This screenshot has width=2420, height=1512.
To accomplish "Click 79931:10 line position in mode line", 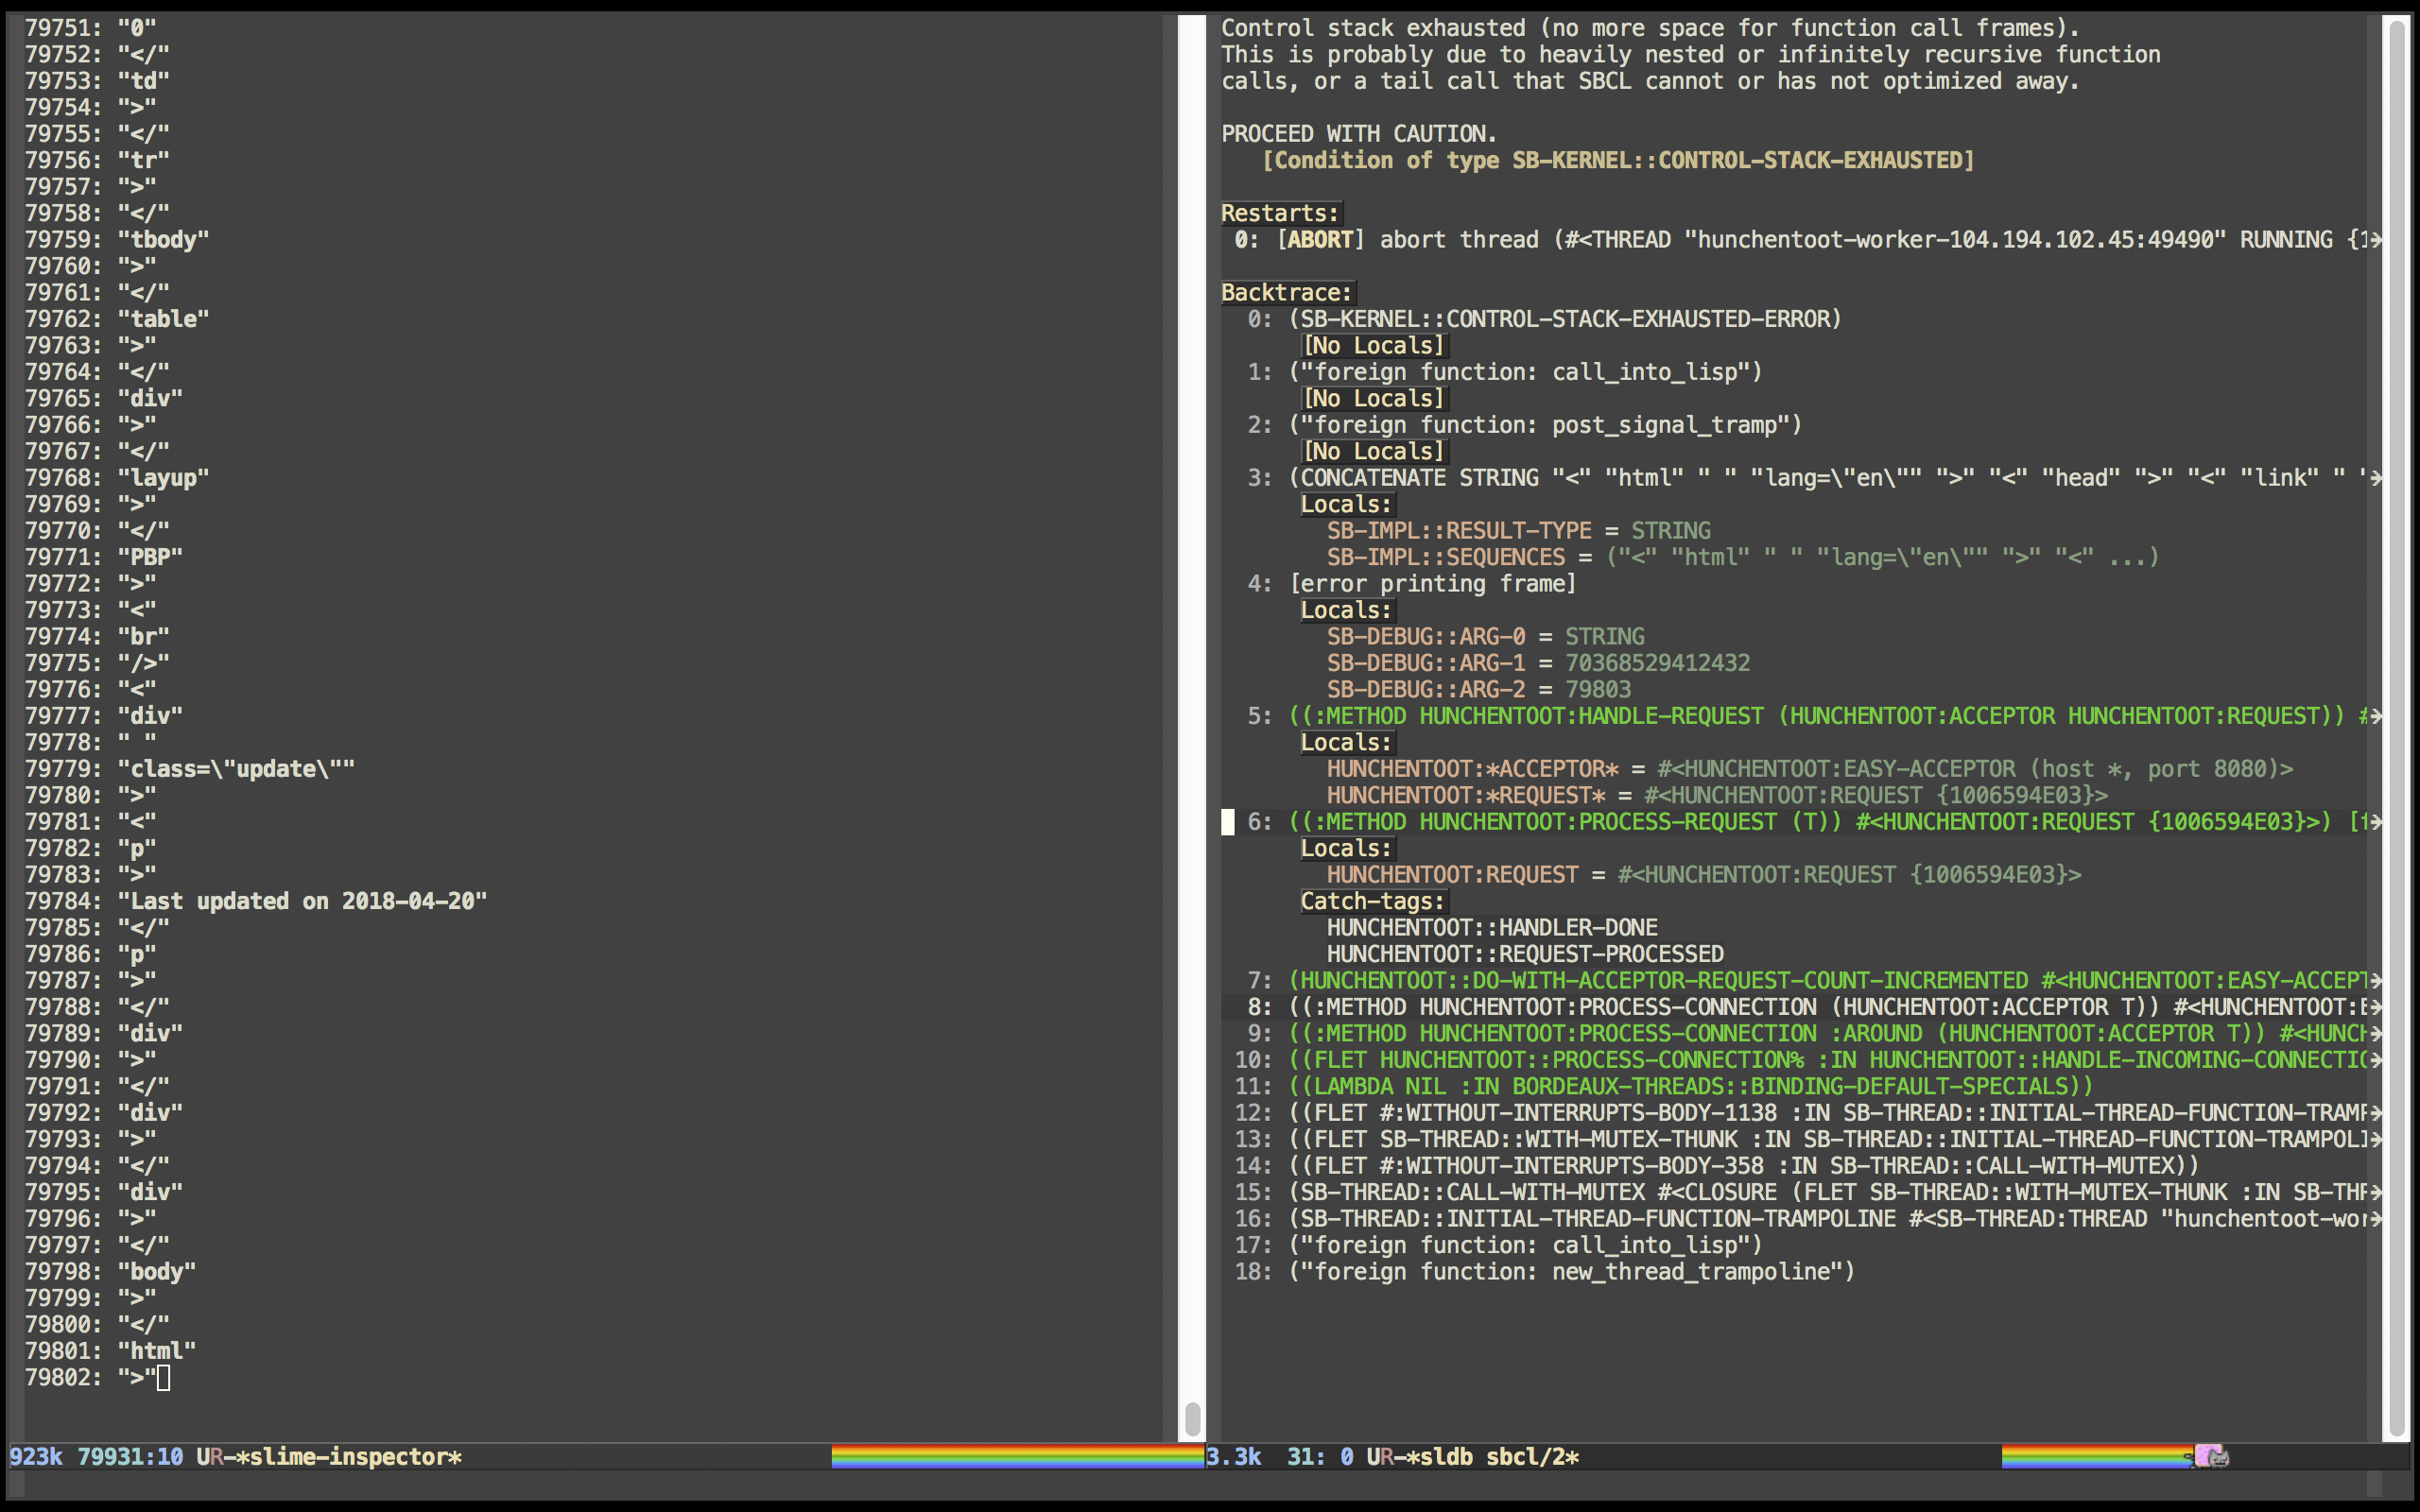I will click(x=130, y=1456).
